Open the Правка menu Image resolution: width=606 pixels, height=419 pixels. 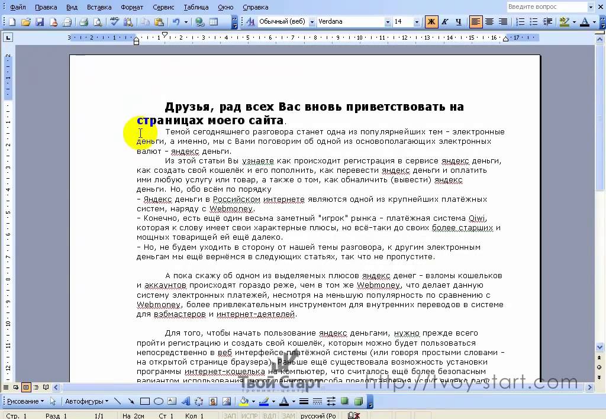tap(46, 7)
